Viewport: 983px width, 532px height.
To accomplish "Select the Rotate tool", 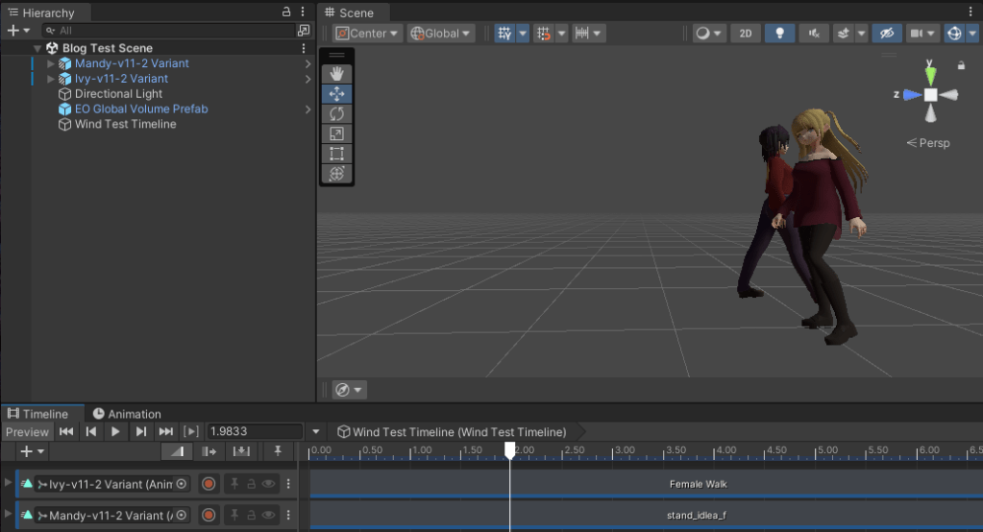I will [336, 114].
